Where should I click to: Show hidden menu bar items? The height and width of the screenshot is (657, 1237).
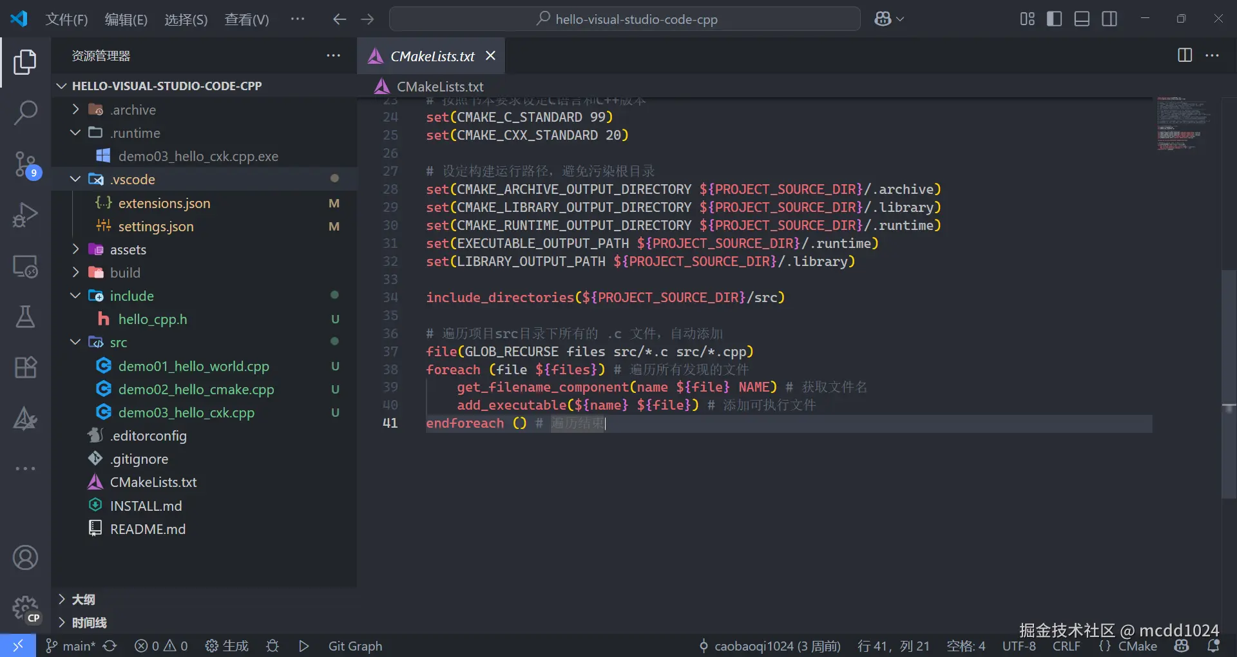[298, 19]
